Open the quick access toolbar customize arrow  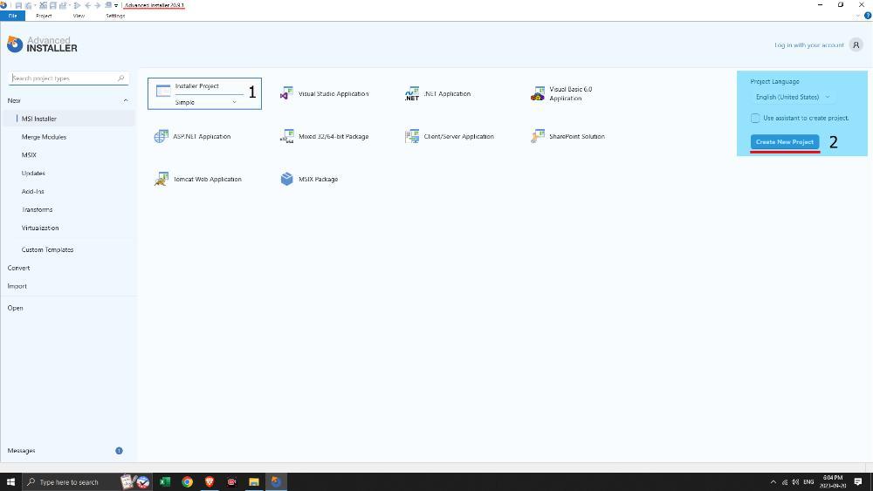[x=116, y=5]
